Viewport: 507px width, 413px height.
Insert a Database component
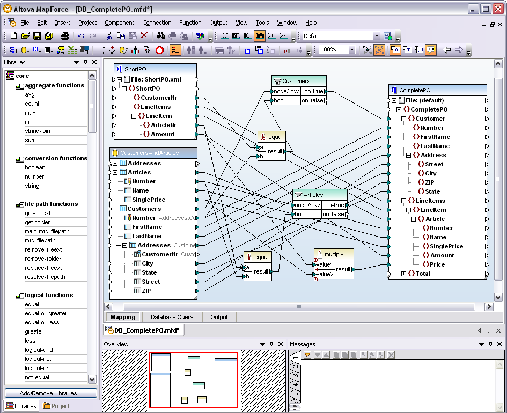25,50
